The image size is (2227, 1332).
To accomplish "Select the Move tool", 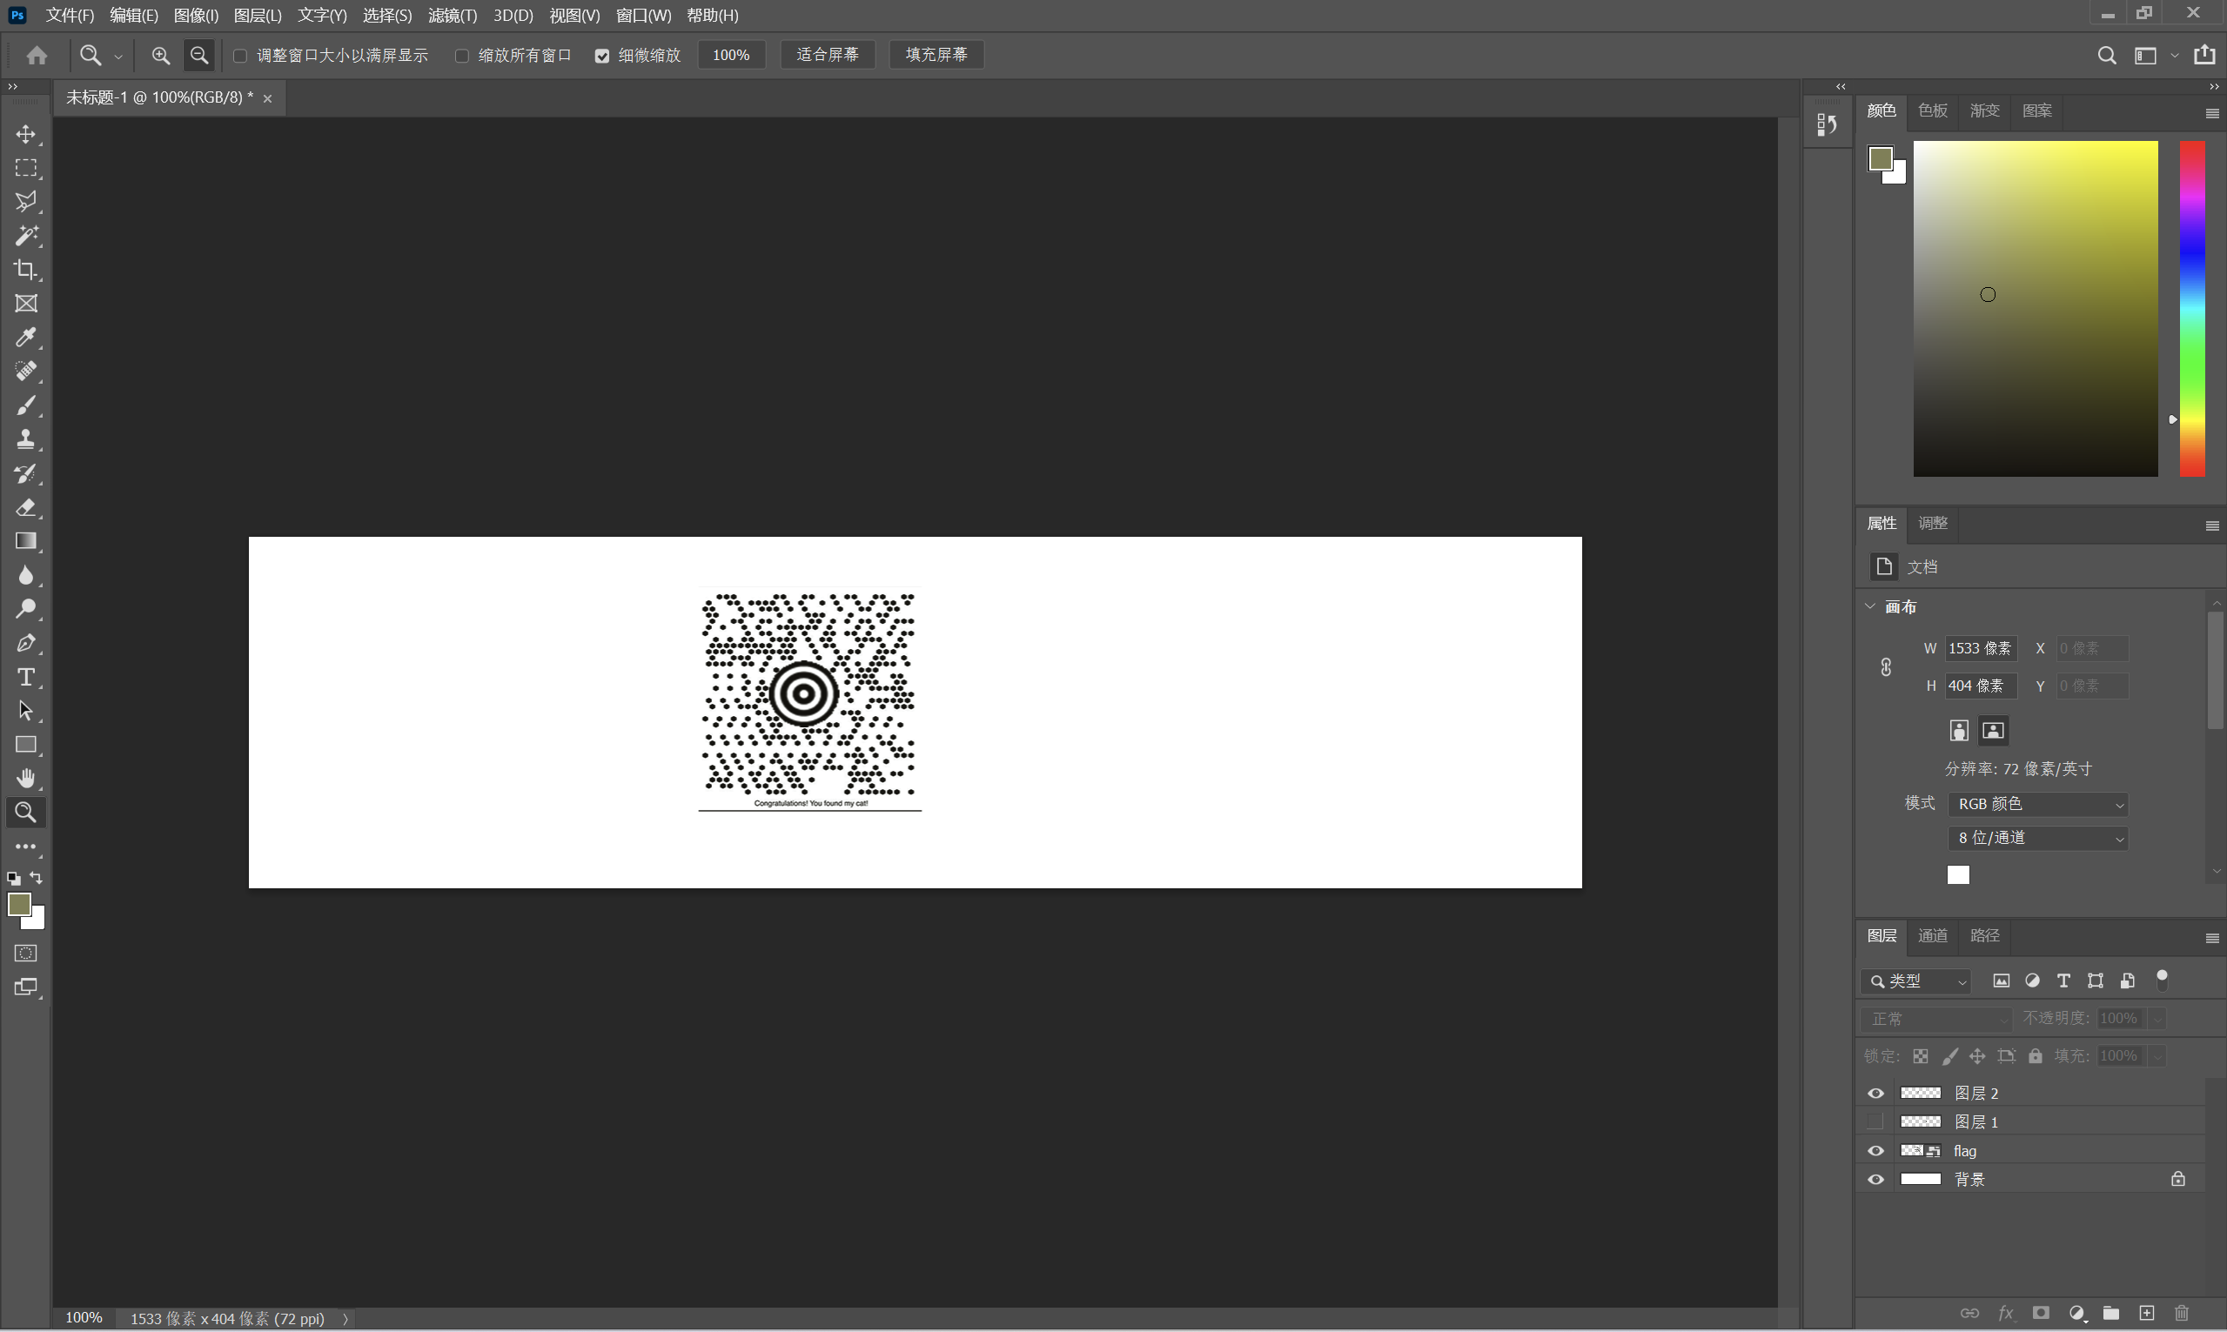I will tap(26, 135).
